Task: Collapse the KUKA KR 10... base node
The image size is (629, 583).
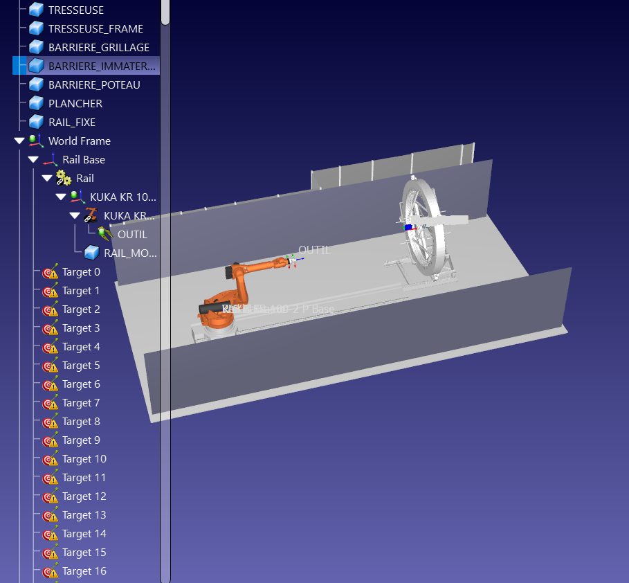Action: [x=61, y=197]
